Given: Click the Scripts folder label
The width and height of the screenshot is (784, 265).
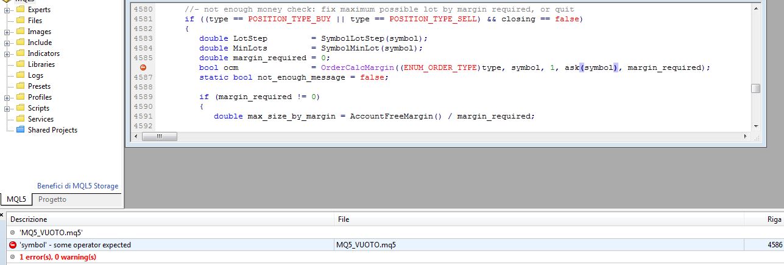Looking at the screenshot, I should click(x=38, y=108).
